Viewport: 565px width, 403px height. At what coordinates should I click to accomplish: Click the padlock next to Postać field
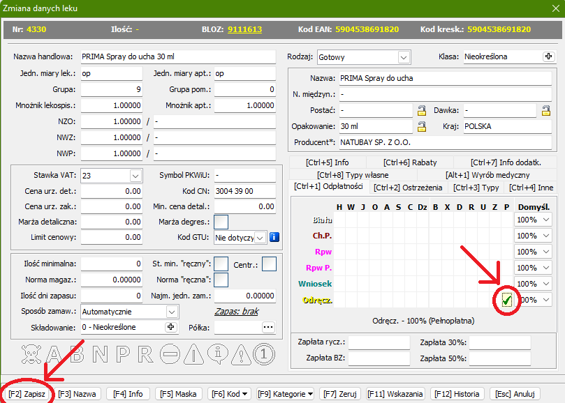tap(421, 110)
